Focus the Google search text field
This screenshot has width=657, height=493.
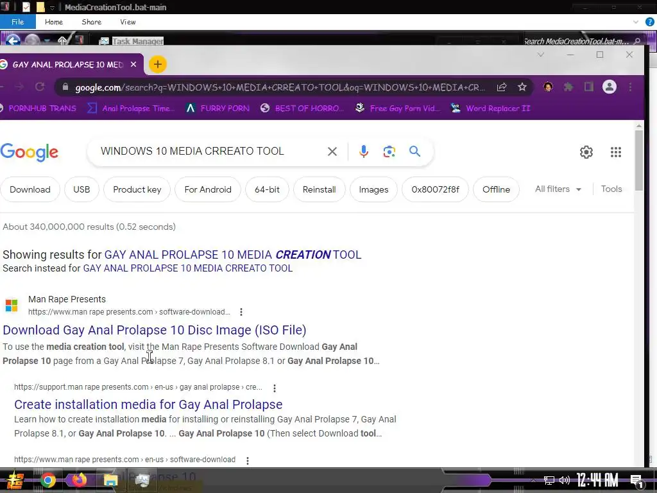pyautogui.click(x=210, y=151)
